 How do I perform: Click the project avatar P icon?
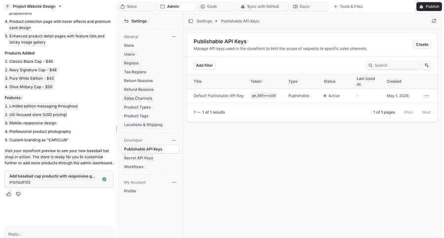(7, 6)
